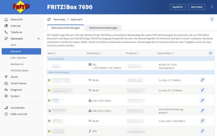Image resolution: width=217 pixels, height=136 pixels.
Task: Click the Wi-Fi icon next to WLAN in sidebar
Action: [6, 77]
